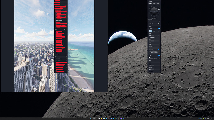Open the taskbar Search box
The height and width of the screenshot is (120, 214).
95,119
